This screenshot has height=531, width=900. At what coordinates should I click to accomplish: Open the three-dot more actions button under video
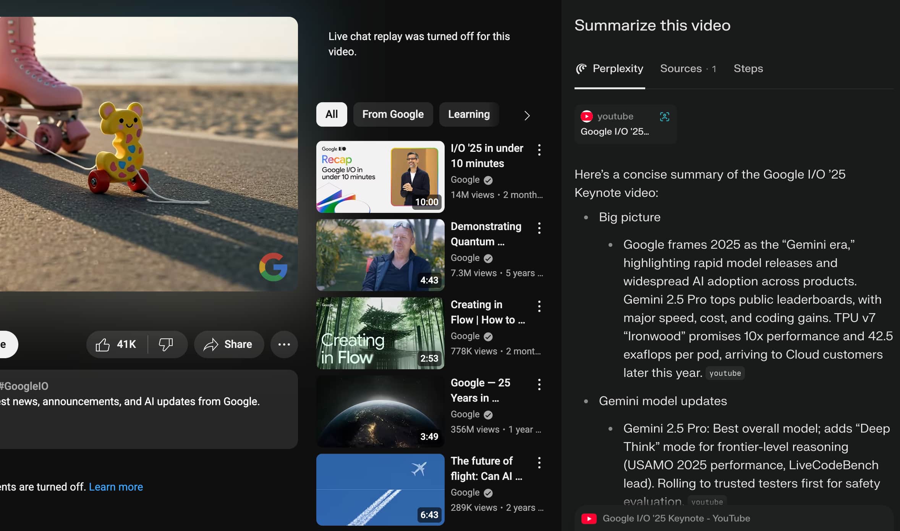click(284, 344)
